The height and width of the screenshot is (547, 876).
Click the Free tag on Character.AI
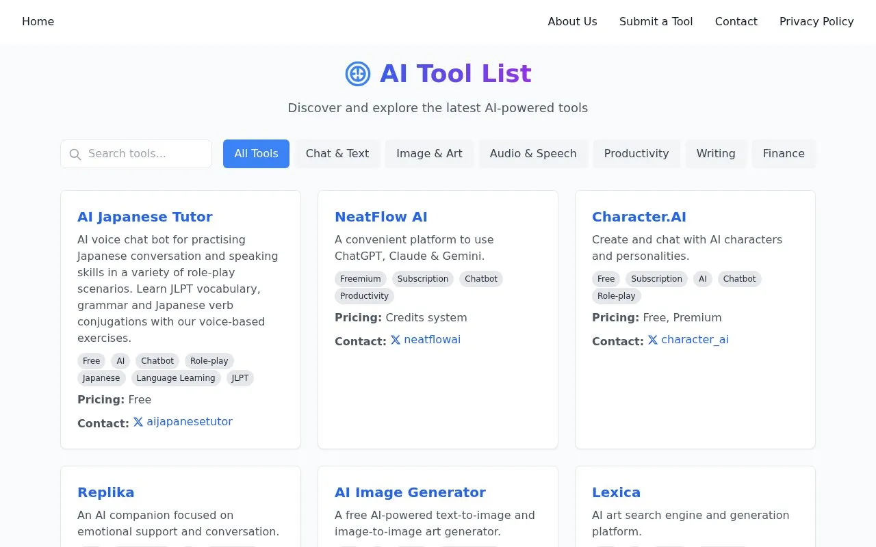[606, 279]
